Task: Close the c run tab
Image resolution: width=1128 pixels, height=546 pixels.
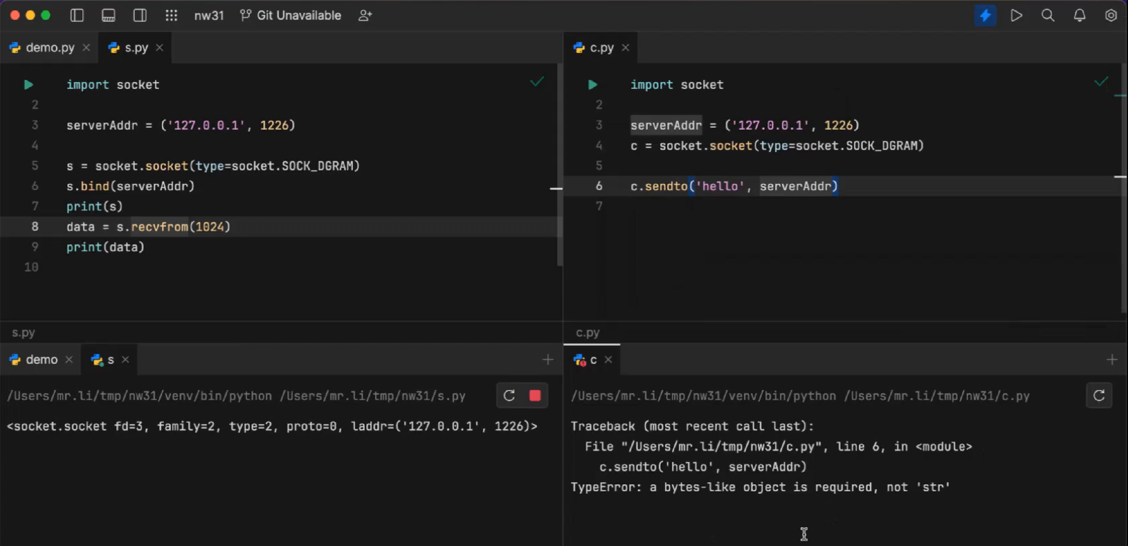Action: tap(609, 360)
